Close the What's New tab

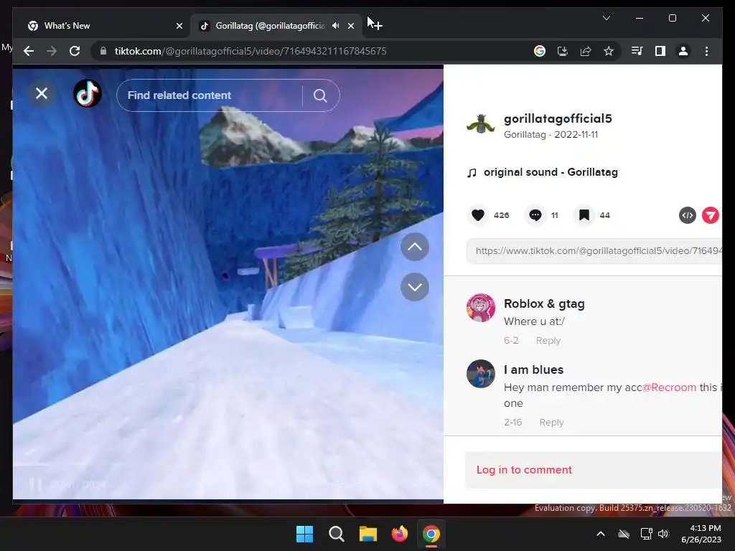point(179,26)
